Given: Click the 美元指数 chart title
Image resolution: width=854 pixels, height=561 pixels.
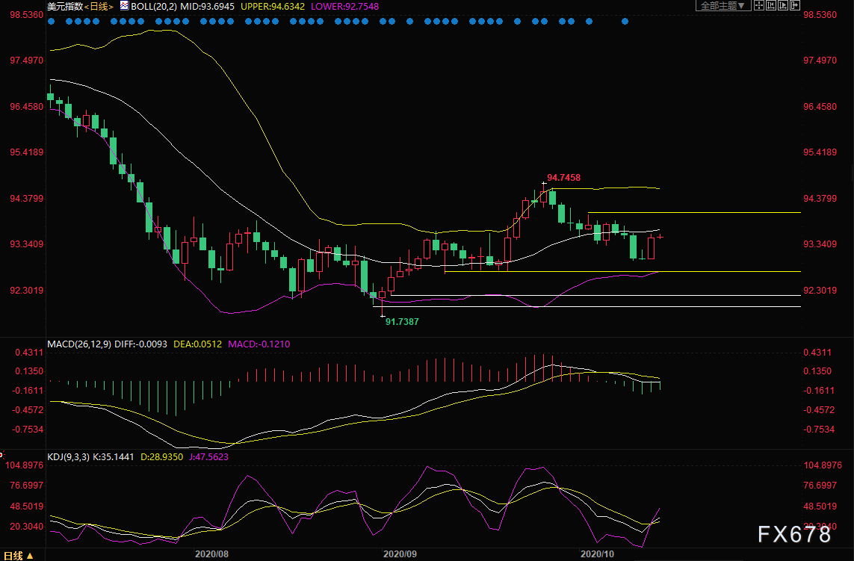Looking at the screenshot, I should pyautogui.click(x=63, y=6).
